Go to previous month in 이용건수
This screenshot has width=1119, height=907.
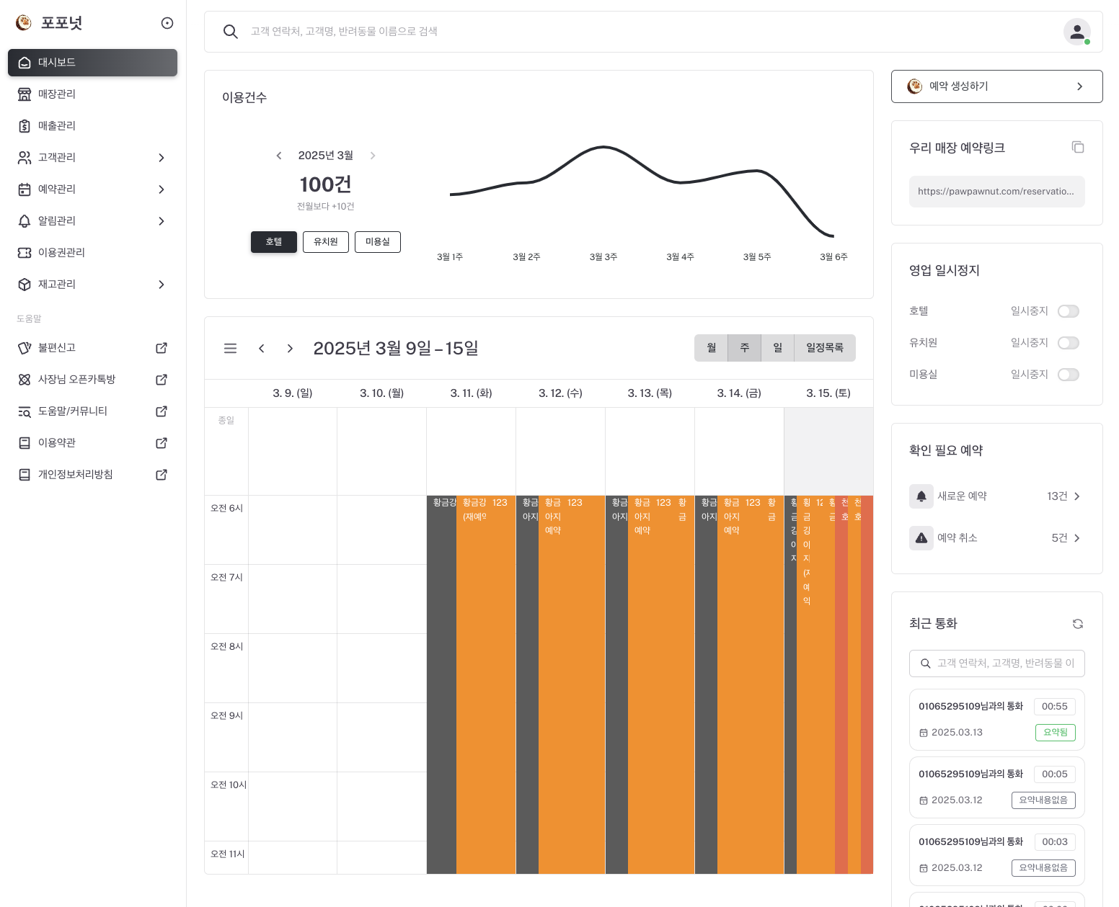[x=279, y=156]
